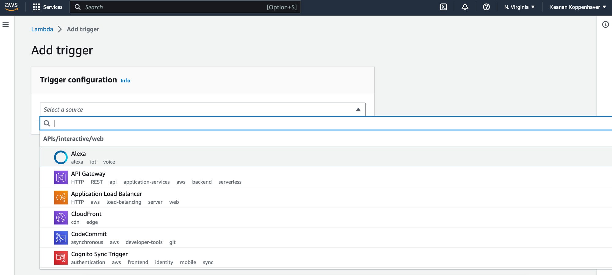The width and height of the screenshot is (612, 275).
Task: Click the Services label in navbar
Action: click(x=53, y=7)
